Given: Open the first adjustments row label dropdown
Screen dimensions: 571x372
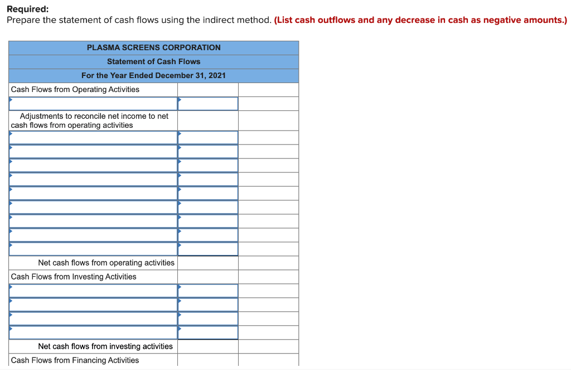Looking at the screenshot, I should [x=93, y=137].
